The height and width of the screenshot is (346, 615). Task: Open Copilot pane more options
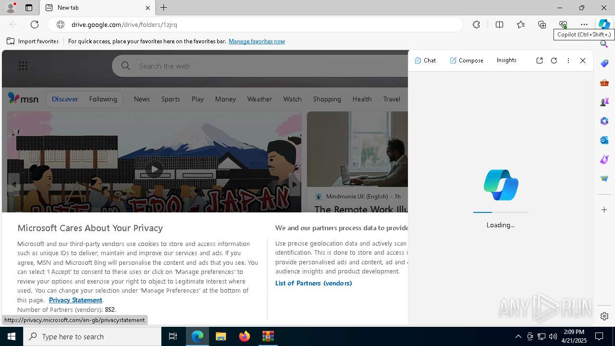pyautogui.click(x=568, y=61)
